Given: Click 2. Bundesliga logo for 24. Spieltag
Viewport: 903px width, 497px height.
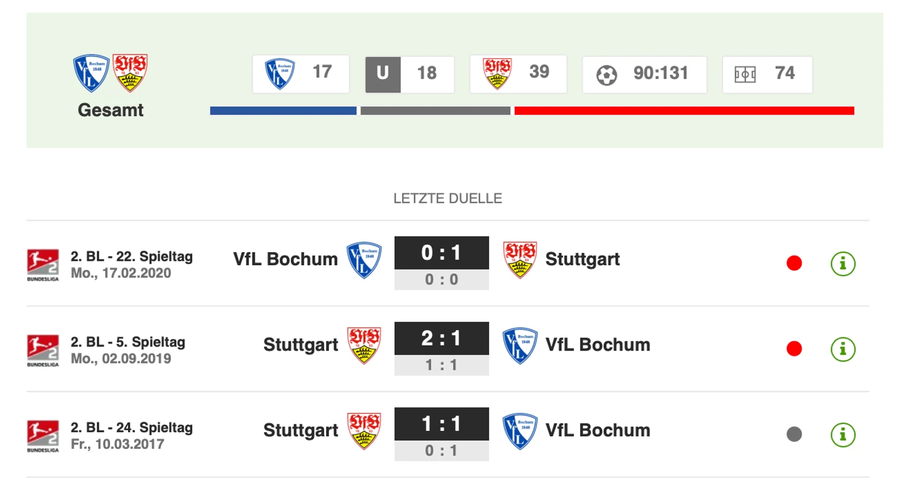Looking at the screenshot, I should (x=43, y=436).
